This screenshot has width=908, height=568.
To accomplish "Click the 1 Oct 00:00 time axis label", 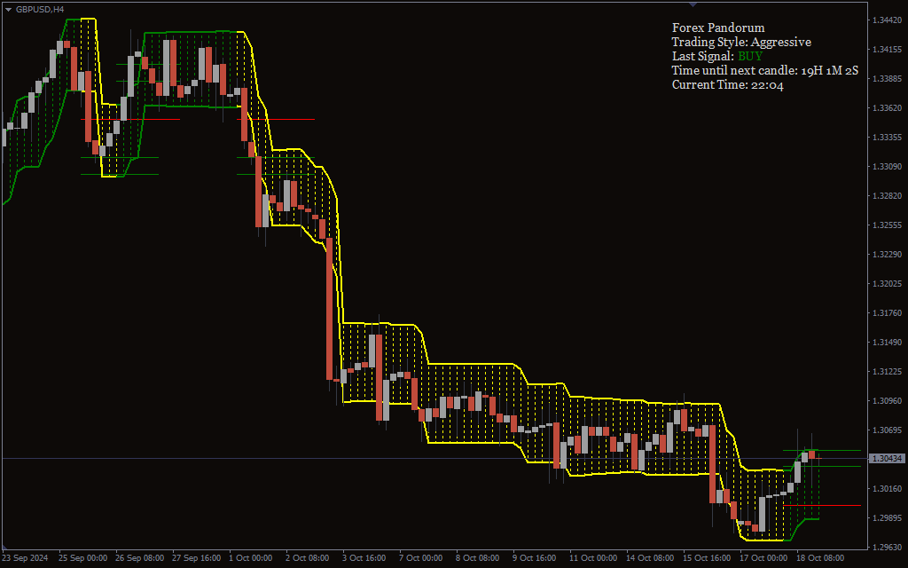I will [252, 558].
